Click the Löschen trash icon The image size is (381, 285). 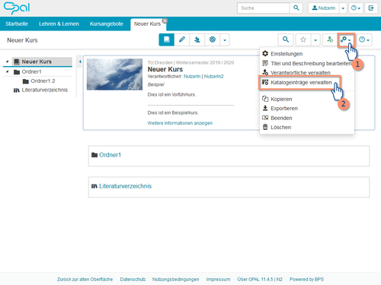pyautogui.click(x=265, y=127)
